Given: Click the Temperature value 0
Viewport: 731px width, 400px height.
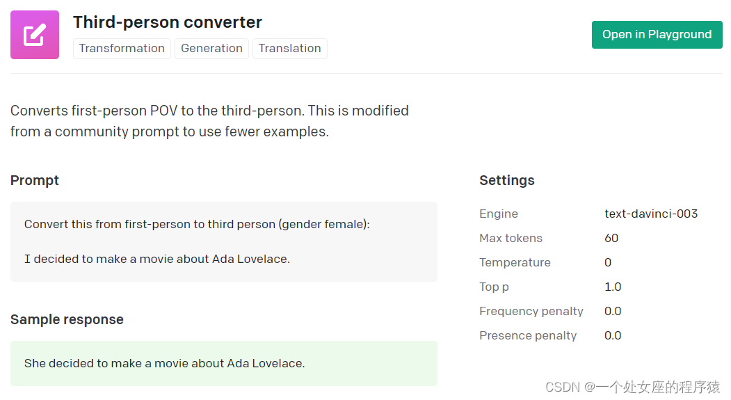Looking at the screenshot, I should tap(608, 262).
